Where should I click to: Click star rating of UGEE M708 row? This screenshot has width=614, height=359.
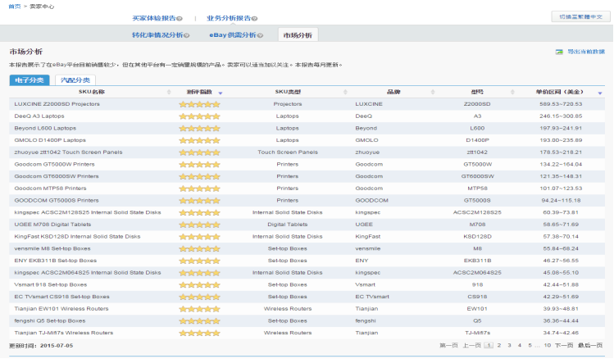pyautogui.click(x=199, y=225)
